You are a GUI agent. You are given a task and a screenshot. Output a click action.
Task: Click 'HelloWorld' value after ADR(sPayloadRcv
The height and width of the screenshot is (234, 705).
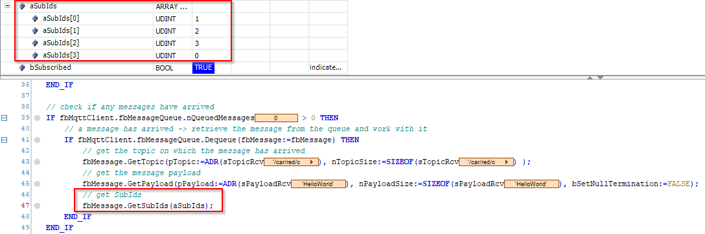(x=318, y=184)
